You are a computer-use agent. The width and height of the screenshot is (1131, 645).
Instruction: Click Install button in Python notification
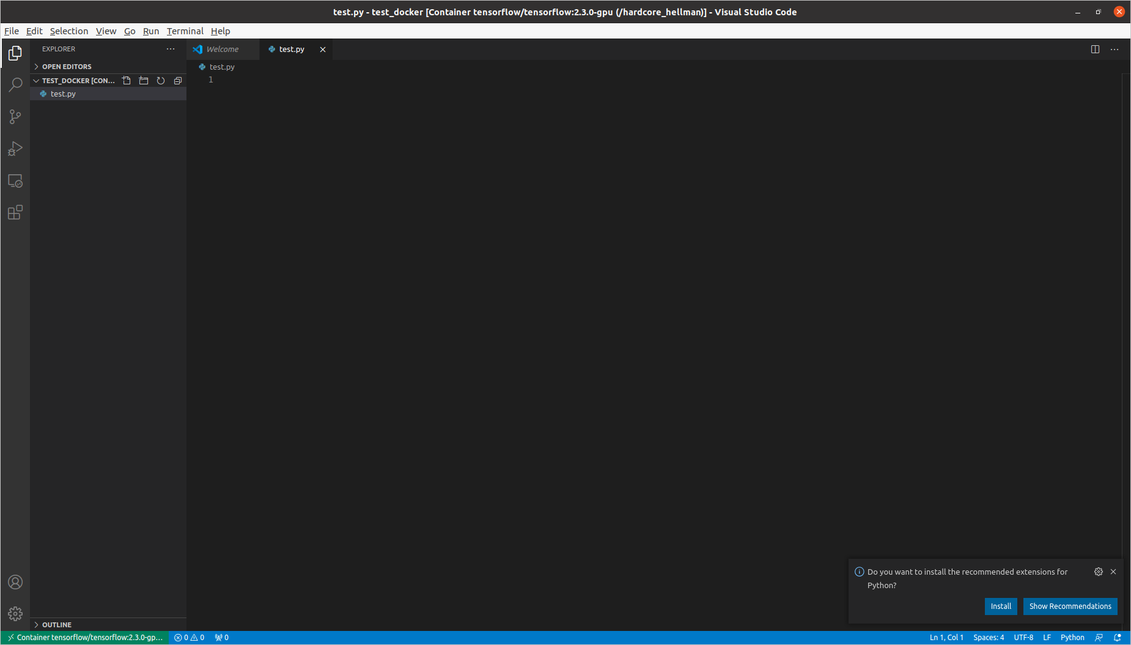coord(1001,606)
